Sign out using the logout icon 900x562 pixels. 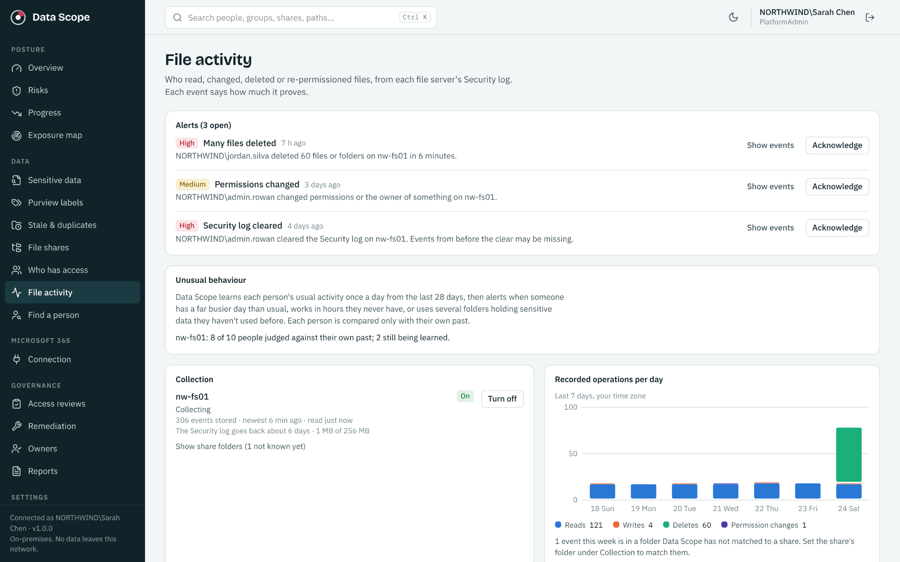click(870, 18)
